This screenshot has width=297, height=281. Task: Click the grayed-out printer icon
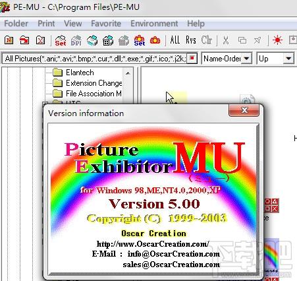click(x=124, y=40)
